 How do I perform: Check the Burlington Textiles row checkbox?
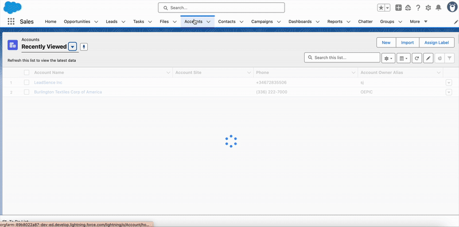(x=26, y=92)
